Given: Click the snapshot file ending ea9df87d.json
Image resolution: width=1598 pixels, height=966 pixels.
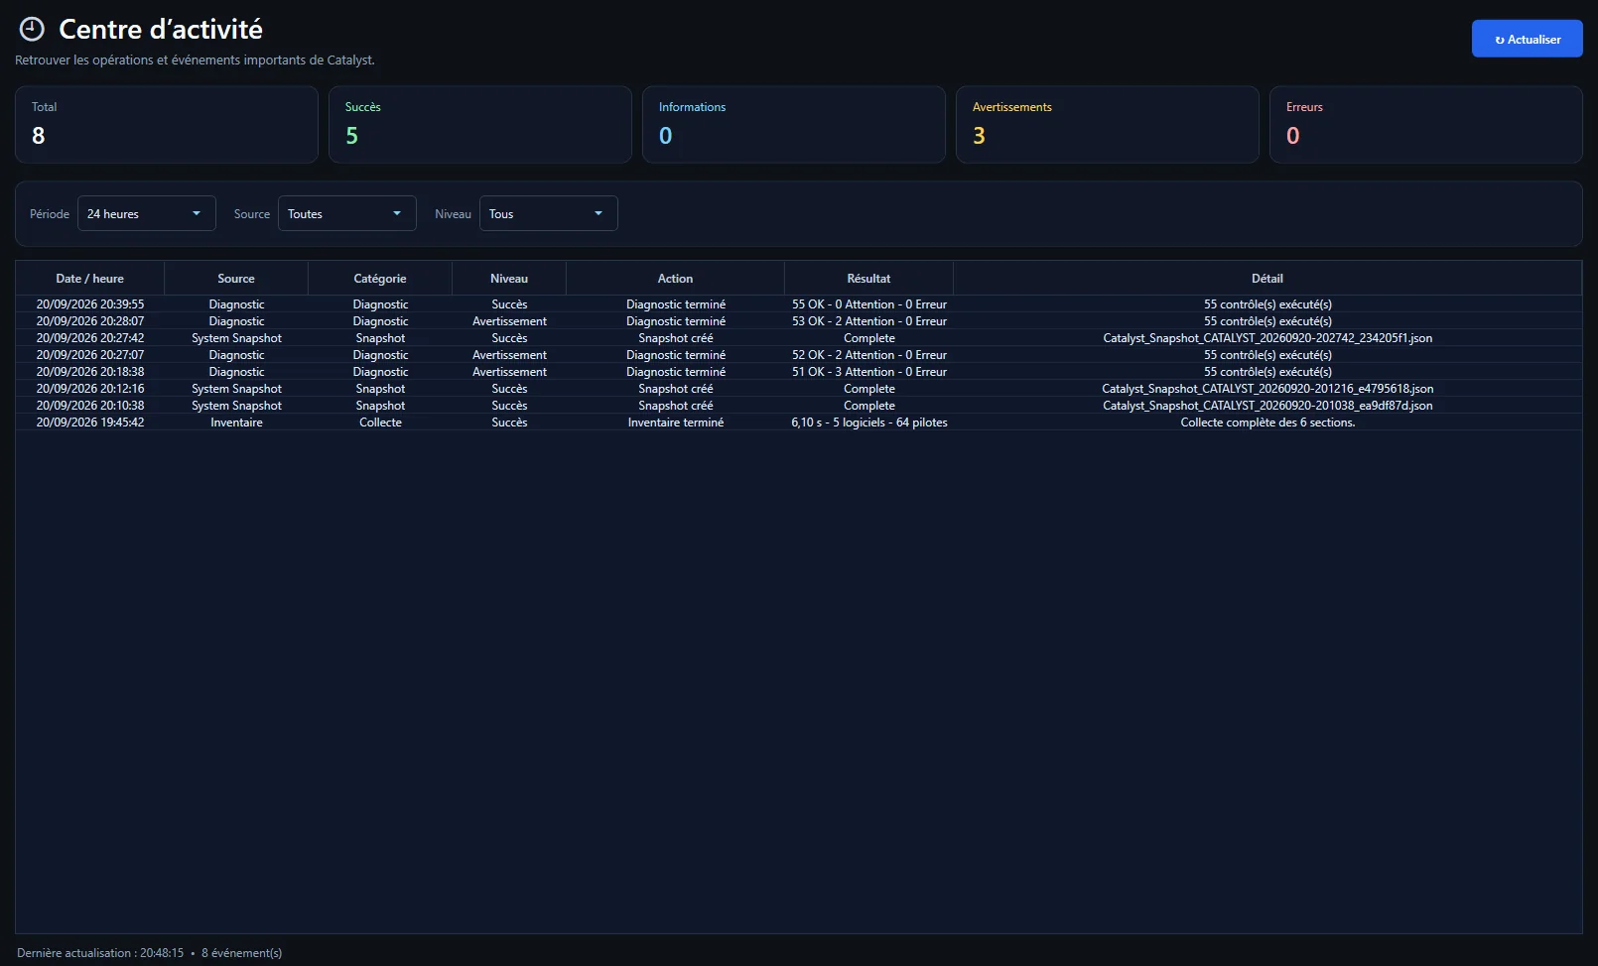Looking at the screenshot, I should (1267, 406).
